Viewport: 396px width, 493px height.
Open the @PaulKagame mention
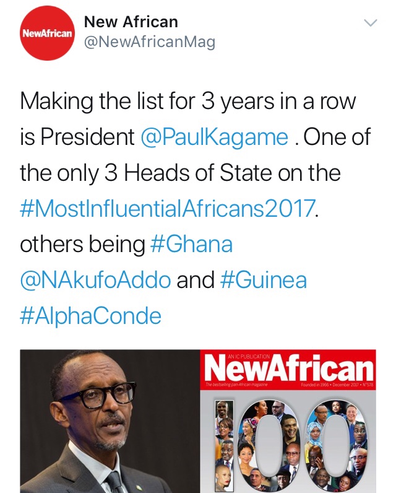point(213,137)
